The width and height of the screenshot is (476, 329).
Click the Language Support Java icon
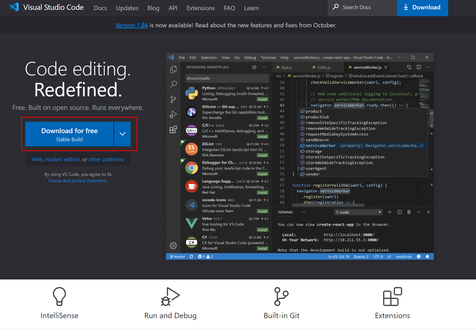point(192,186)
